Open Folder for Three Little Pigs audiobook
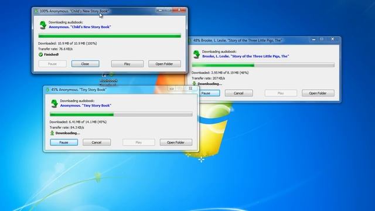Screen dimensions: 375x211 (318, 93)
